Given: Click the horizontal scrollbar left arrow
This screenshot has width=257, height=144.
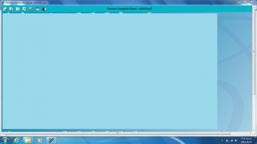Looking at the screenshot, I should (3, 133).
